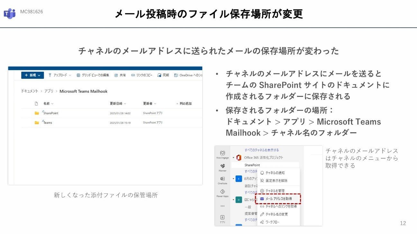Open the Teams folder name in list
The width and height of the screenshot is (417, 234).
48,123
